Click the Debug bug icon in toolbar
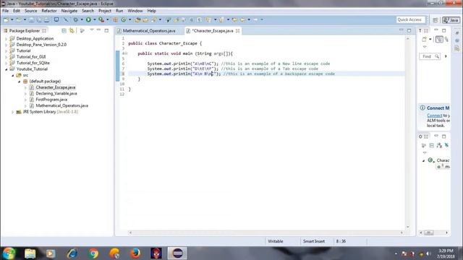Screen dimensions: 463x260 click(75, 19)
